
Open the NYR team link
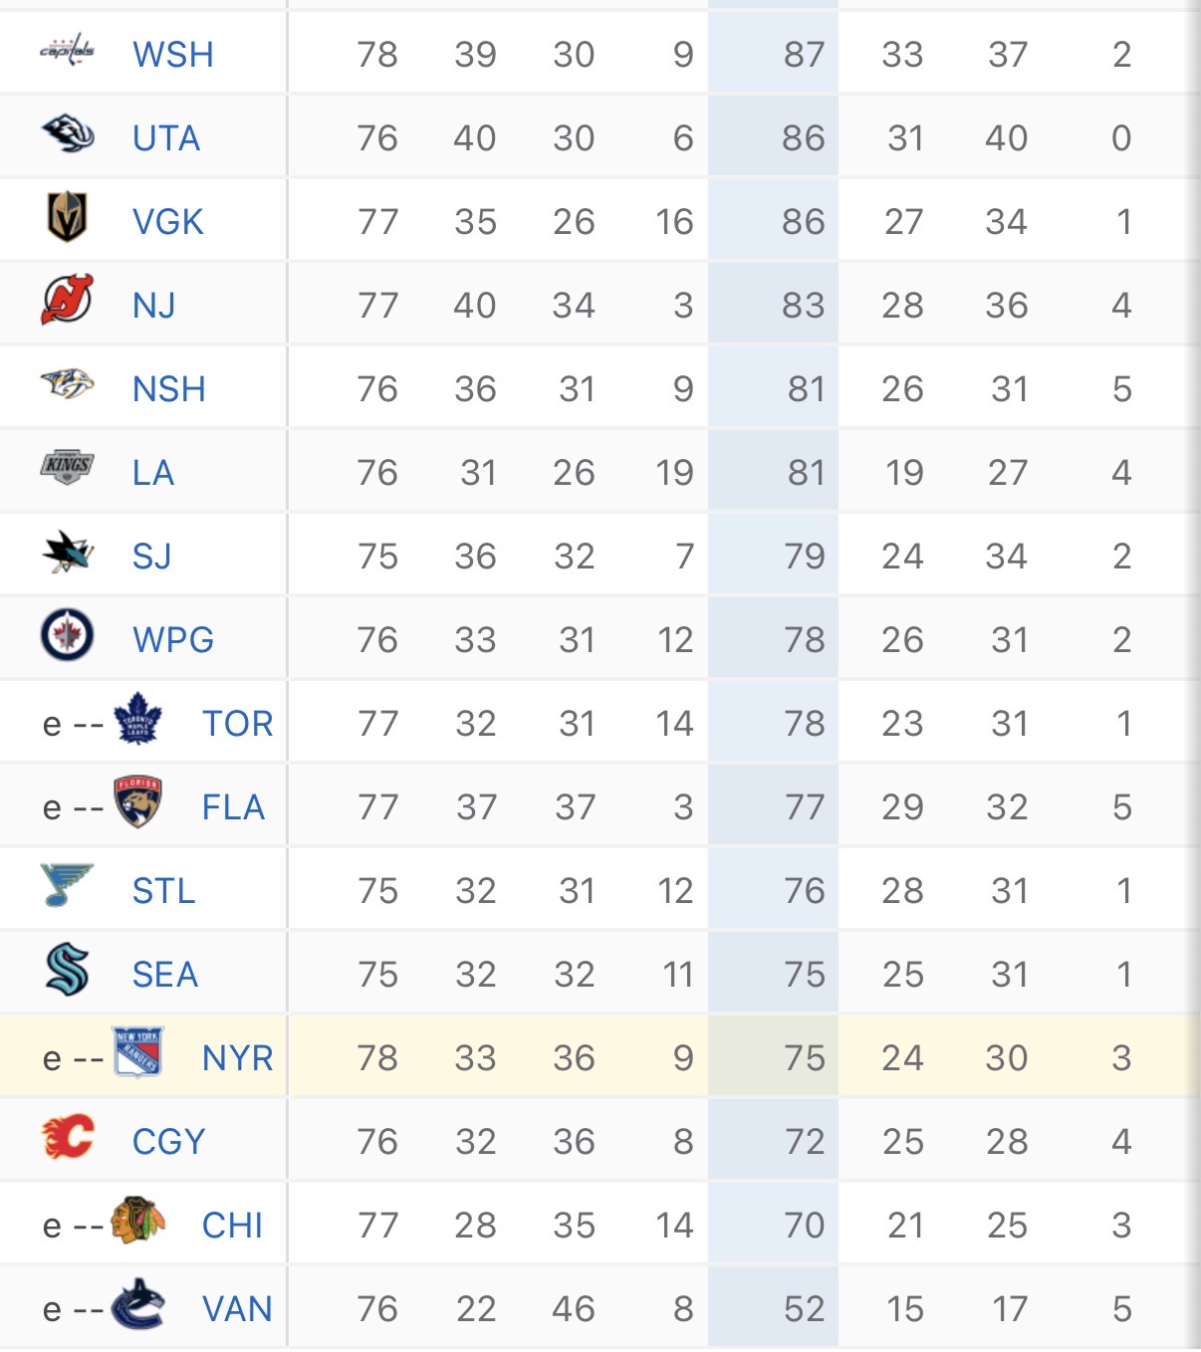click(x=237, y=1058)
